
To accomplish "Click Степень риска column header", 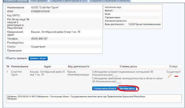I will [128, 67].
